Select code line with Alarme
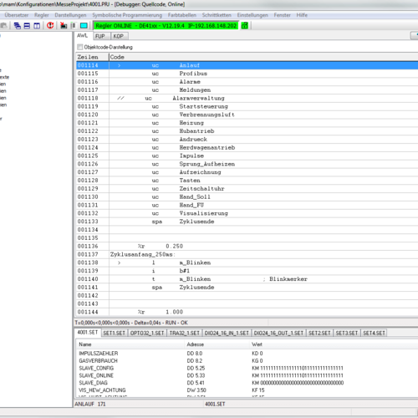This screenshot has height=418, width=418. coord(247,82)
